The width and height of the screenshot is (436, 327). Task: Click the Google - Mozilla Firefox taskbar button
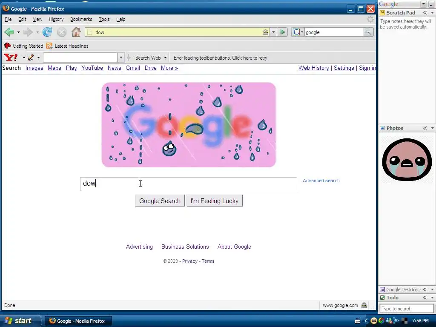pyautogui.click(x=78, y=321)
